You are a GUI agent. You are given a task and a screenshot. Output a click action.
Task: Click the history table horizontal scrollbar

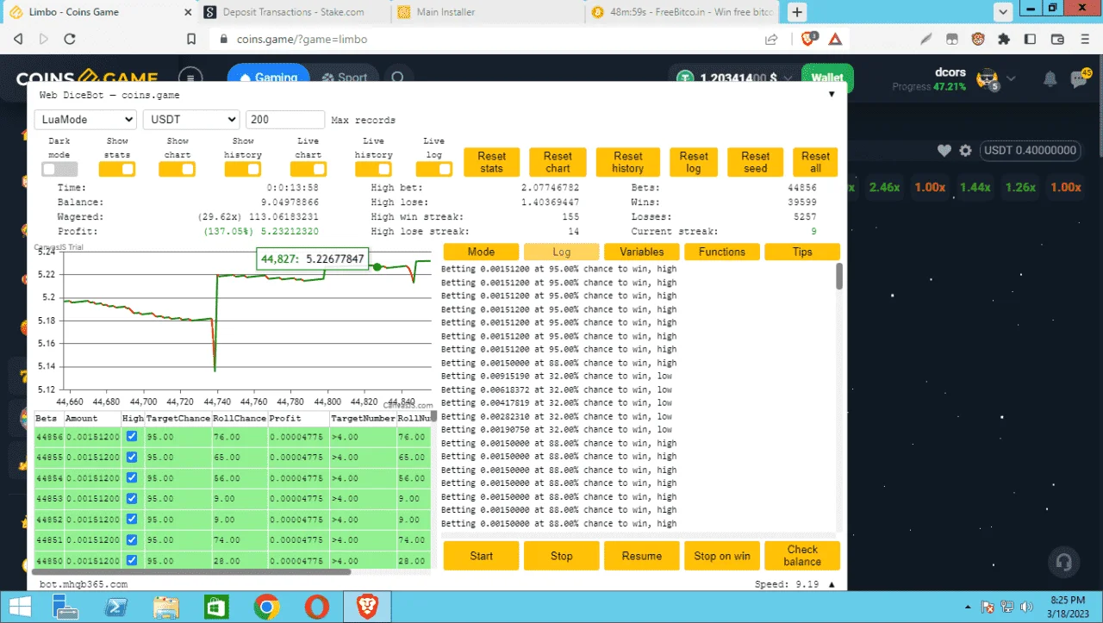(x=191, y=571)
